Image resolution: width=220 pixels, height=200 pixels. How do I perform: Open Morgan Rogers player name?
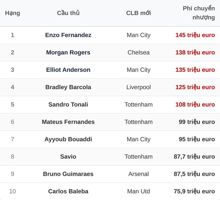pos(68,52)
